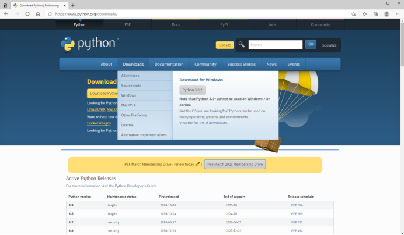Click the GO search button
The height and width of the screenshot is (235, 404).
click(311, 44)
